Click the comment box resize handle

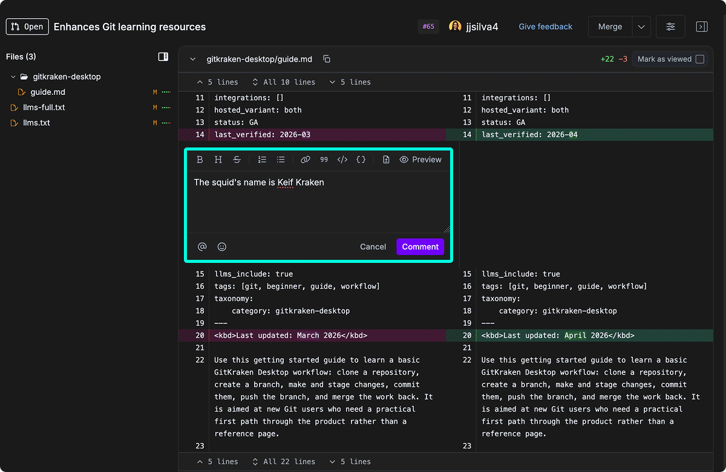point(447,230)
